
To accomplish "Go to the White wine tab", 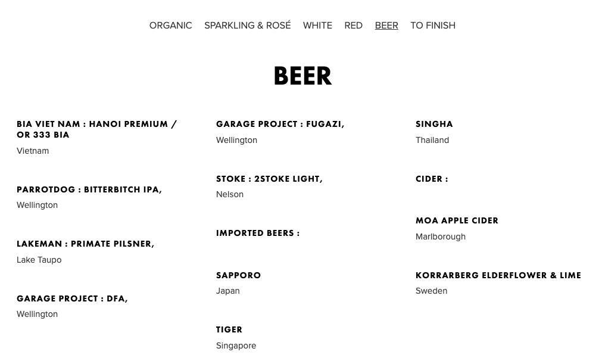I will pyautogui.click(x=317, y=26).
